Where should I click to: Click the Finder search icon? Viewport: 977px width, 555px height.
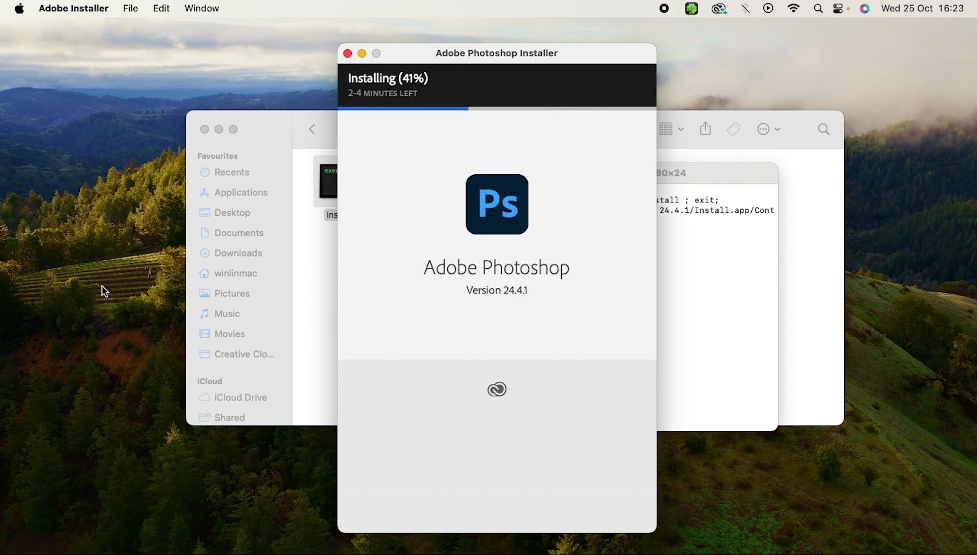(824, 129)
